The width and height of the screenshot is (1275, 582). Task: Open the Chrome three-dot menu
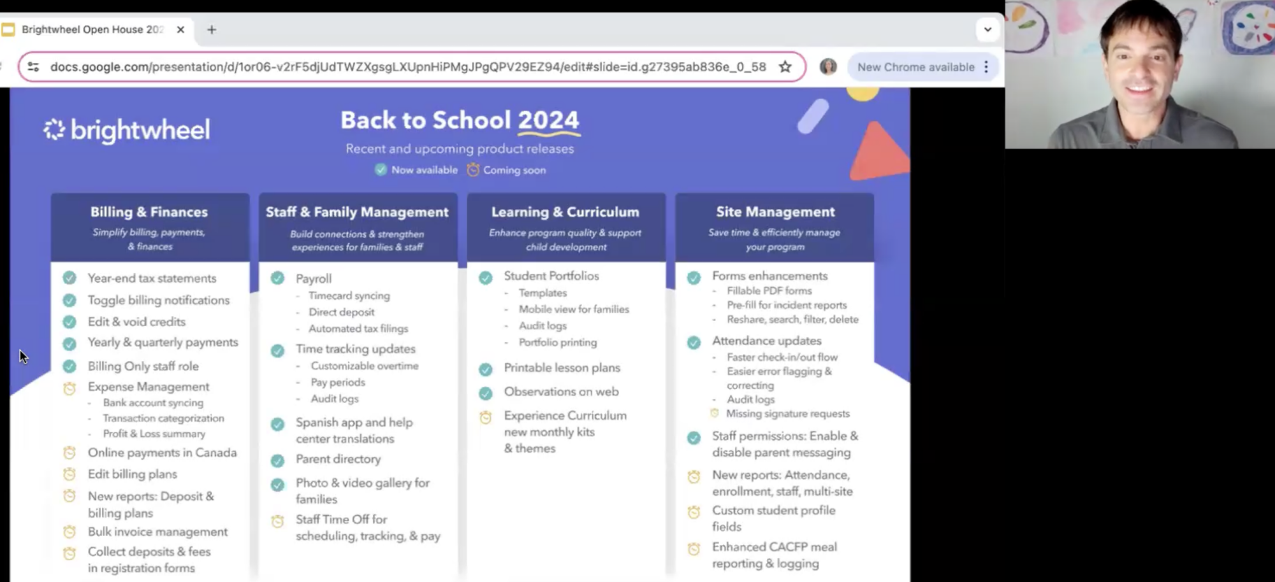click(x=986, y=67)
